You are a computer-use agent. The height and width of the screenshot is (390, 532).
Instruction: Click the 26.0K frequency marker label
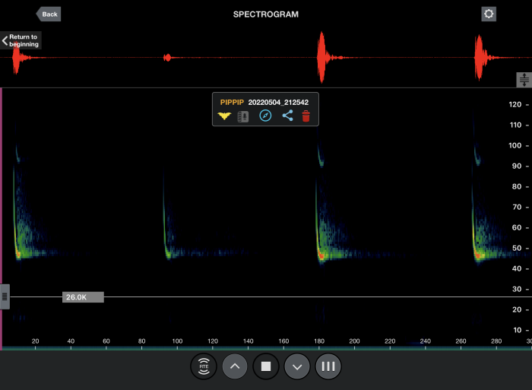pyautogui.click(x=82, y=297)
